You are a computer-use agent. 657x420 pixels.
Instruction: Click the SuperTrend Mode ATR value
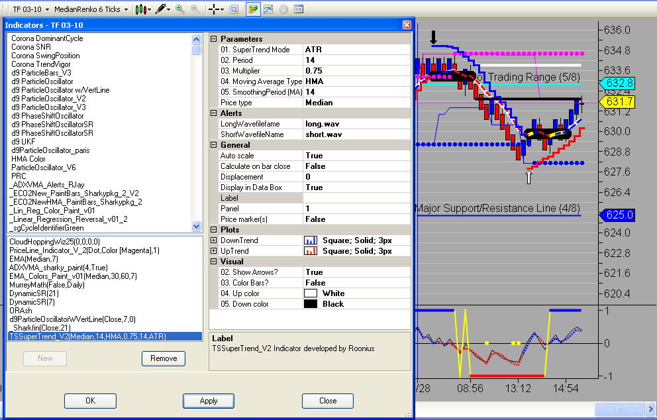point(356,50)
